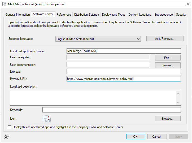Open the Selected language dropdown

pos(98,39)
